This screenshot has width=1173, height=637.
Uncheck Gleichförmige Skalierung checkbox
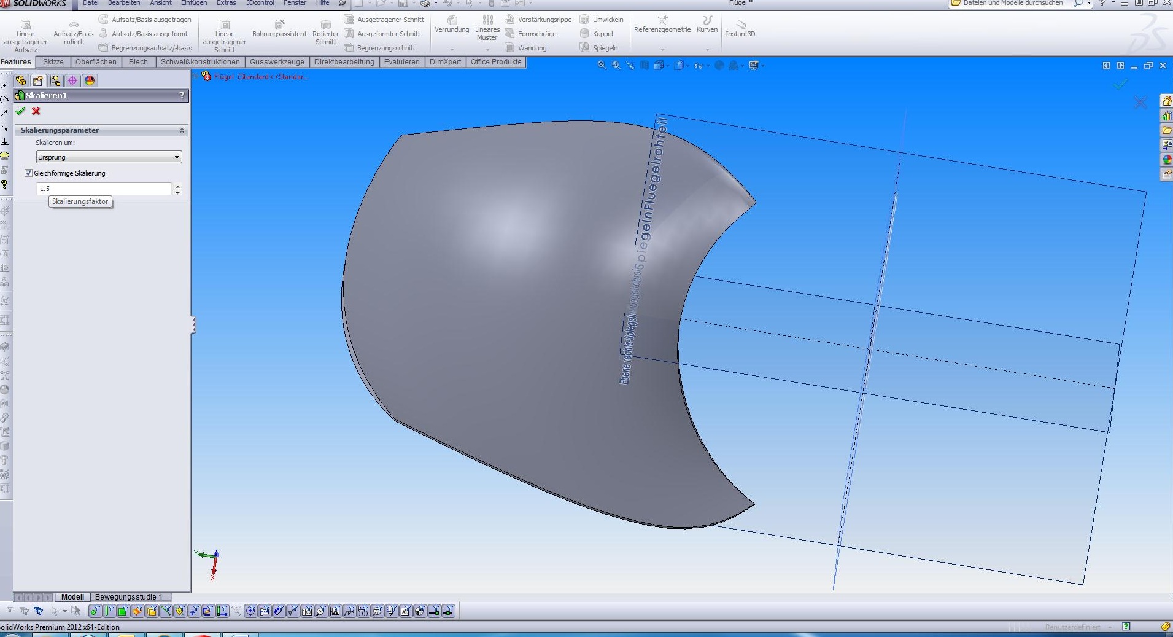tap(28, 173)
